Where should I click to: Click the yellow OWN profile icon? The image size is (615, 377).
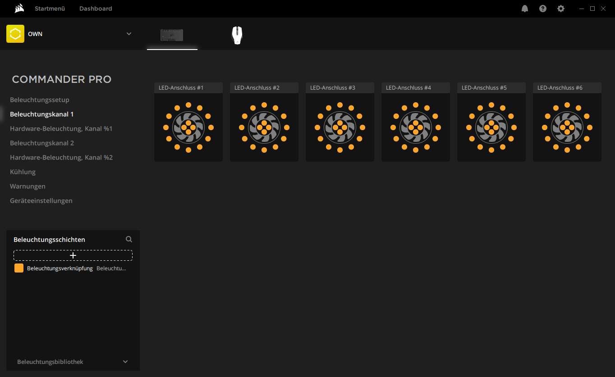click(x=15, y=34)
